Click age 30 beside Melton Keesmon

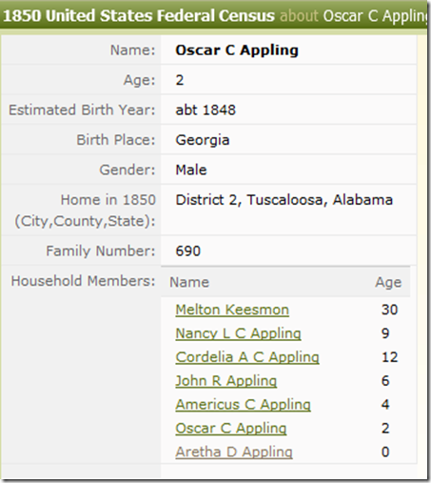coord(389,310)
